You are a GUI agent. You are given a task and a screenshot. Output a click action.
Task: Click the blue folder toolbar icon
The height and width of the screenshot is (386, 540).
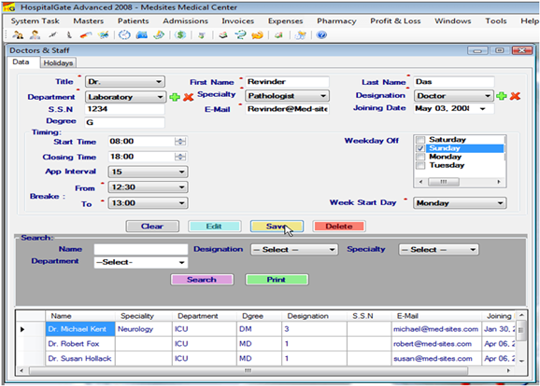(x=142, y=35)
